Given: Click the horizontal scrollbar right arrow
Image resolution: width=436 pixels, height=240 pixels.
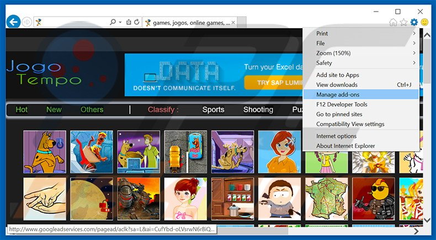Looking at the screenshot, I should 416,231.
